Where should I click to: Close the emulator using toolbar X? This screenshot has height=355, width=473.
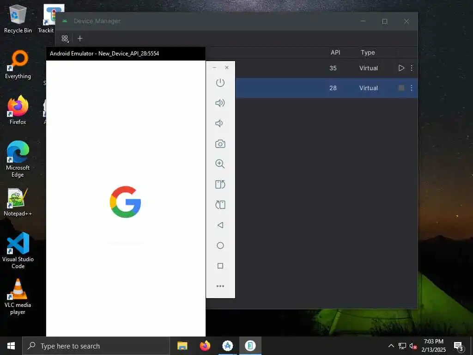(x=227, y=67)
